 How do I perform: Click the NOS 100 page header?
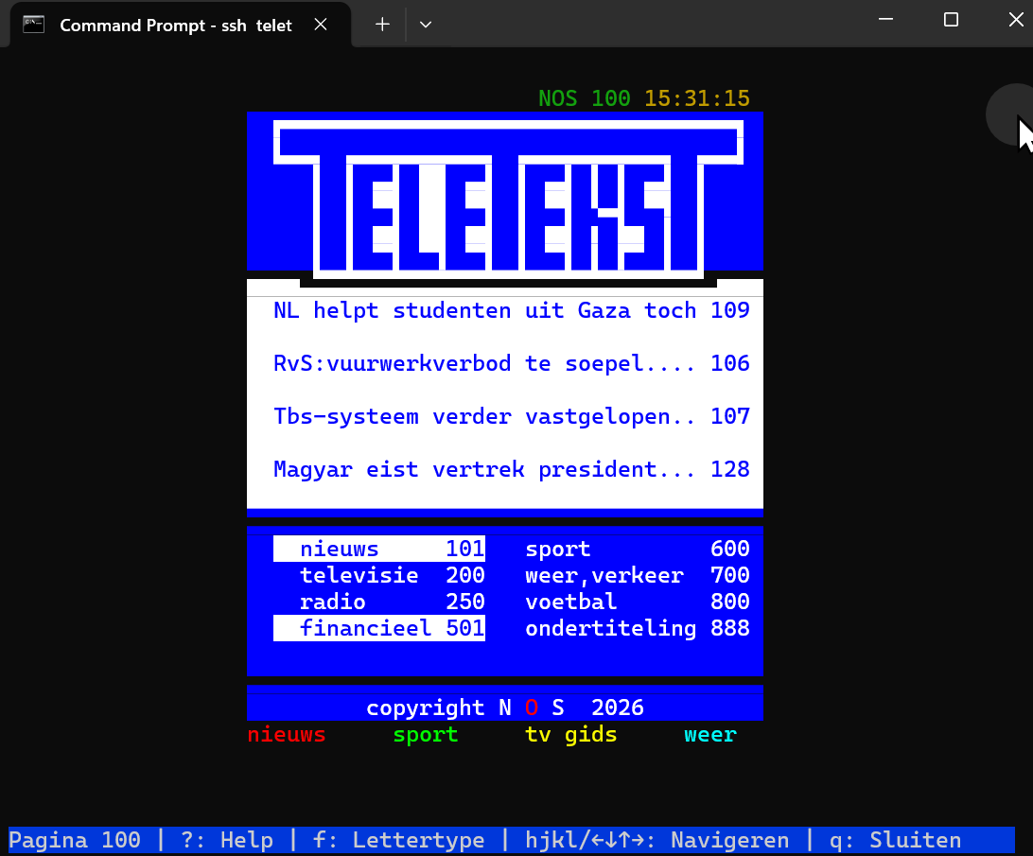tap(585, 99)
